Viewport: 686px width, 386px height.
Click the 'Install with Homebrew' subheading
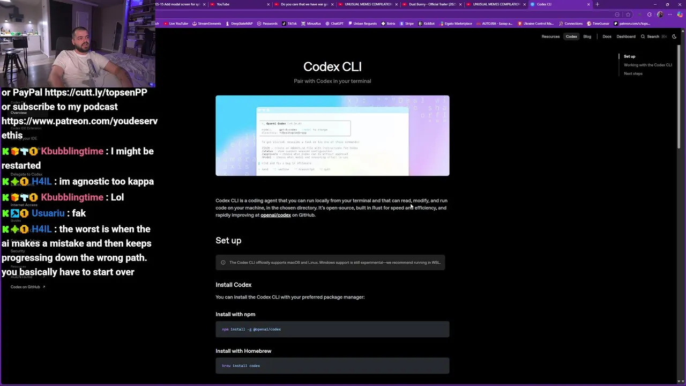click(x=243, y=351)
